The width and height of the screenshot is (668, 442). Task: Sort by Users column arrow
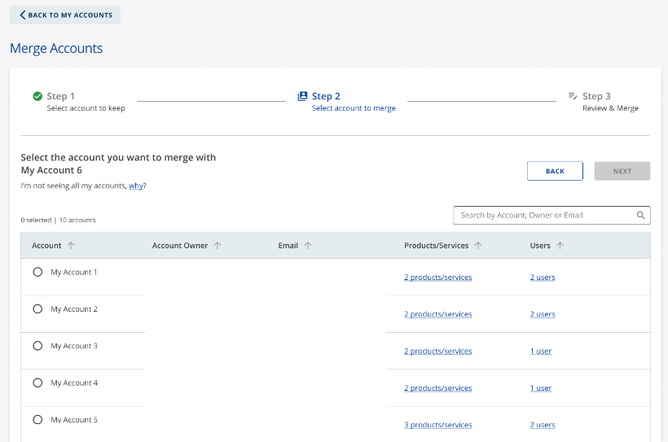560,246
